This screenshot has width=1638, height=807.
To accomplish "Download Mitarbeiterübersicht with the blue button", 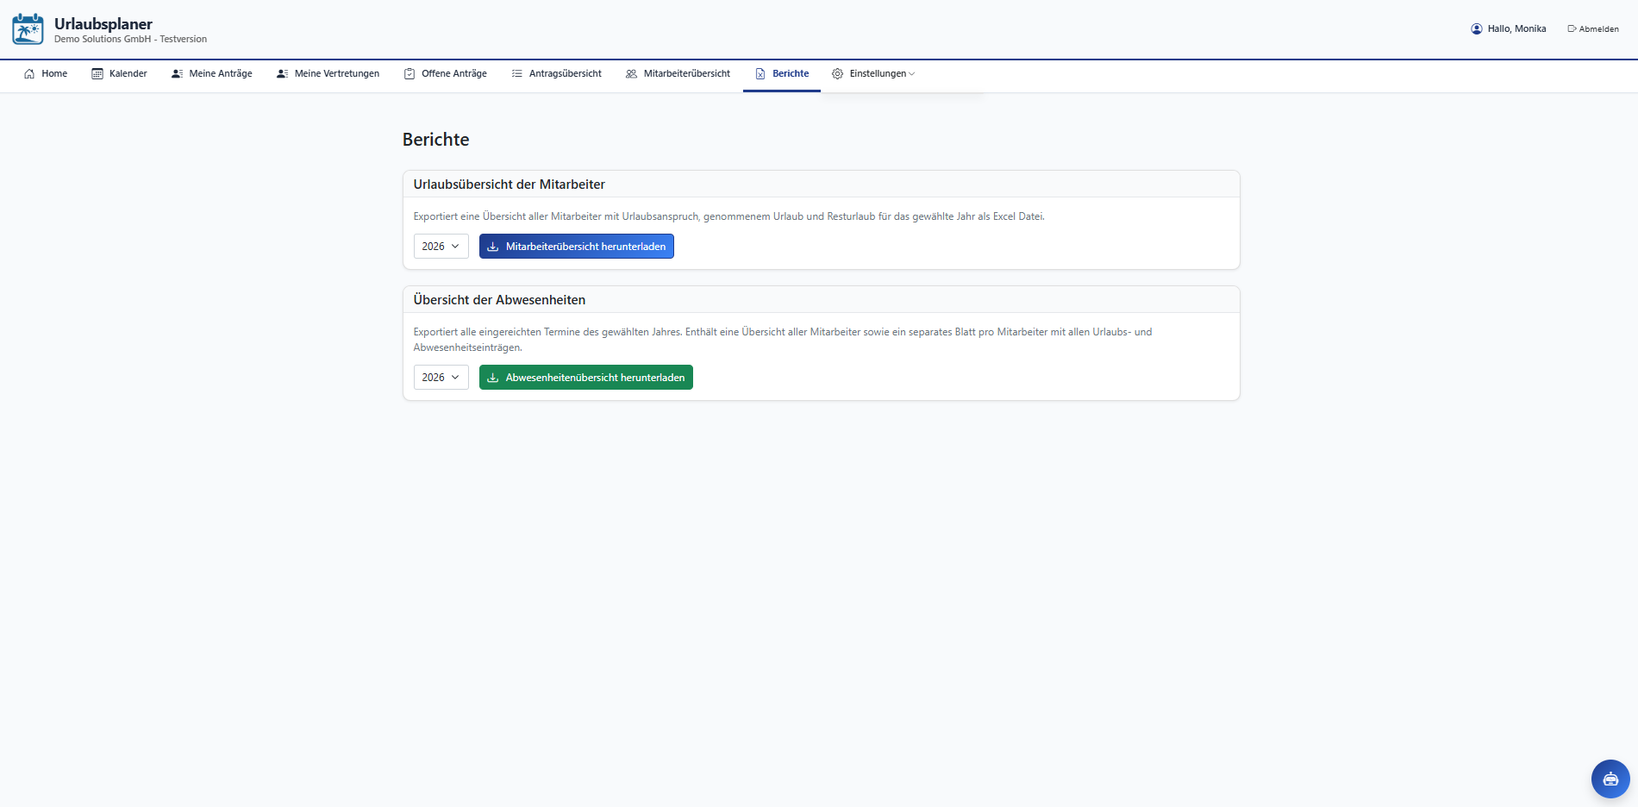I will click(577, 247).
